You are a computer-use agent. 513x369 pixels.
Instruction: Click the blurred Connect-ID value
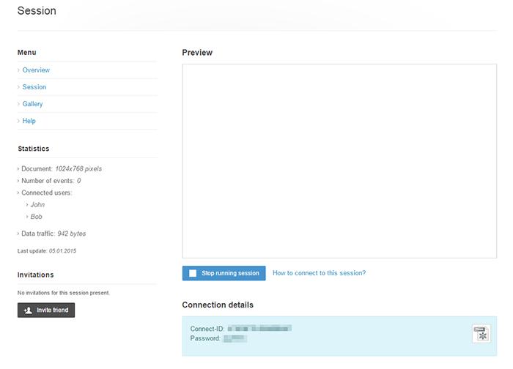[259, 329]
